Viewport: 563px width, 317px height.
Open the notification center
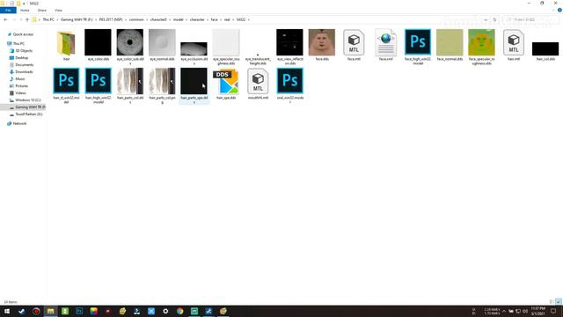[x=553, y=311]
